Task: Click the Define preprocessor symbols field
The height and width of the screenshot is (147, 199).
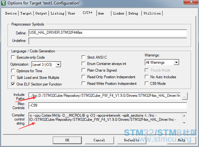Action: tap(108, 33)
